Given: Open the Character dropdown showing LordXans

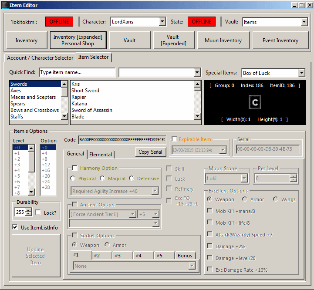Looking at the screenshot, I should (162, 22).
